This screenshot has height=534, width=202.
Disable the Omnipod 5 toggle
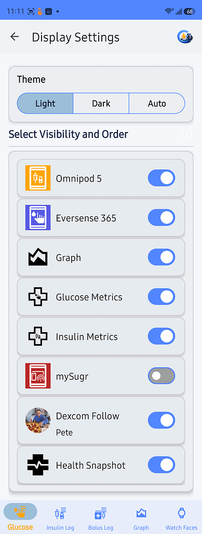[x=161, y=178]
